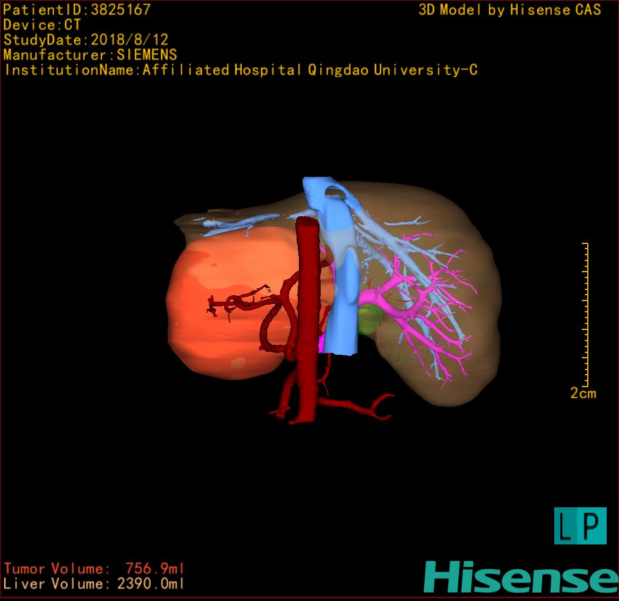
Task: Click the LP orientation indicator icon
Action: (580, 526)
